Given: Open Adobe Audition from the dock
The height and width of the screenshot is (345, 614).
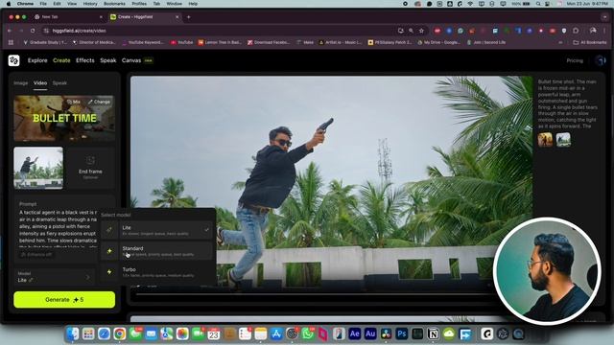Looking at the screenshot, I should coord(370,333).
